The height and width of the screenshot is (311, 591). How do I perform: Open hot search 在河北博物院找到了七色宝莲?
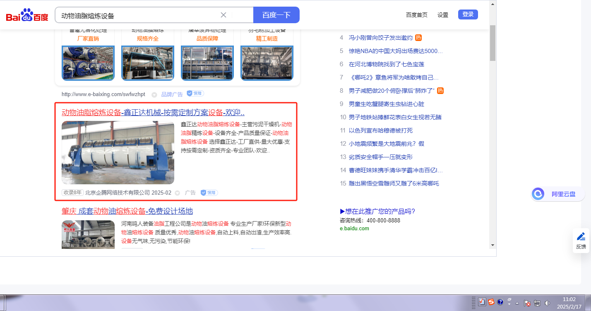click(387, 64)
